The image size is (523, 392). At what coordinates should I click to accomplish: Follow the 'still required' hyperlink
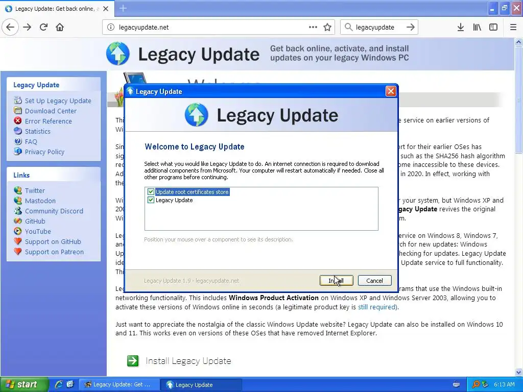377,307
